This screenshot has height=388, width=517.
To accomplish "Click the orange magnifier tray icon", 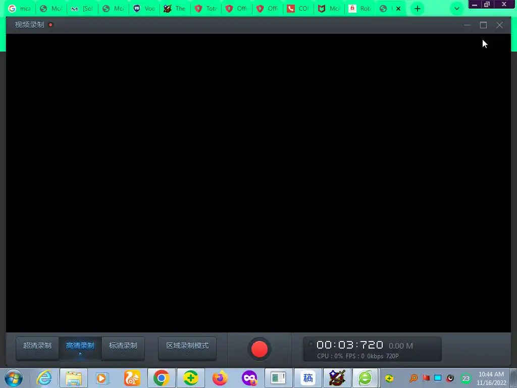I will [413, 378].
